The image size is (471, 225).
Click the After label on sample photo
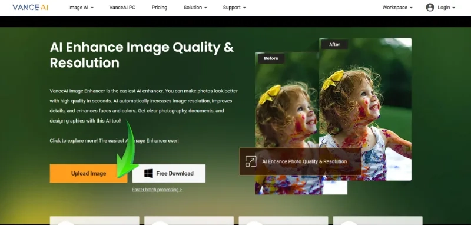(x=334, y=44)
